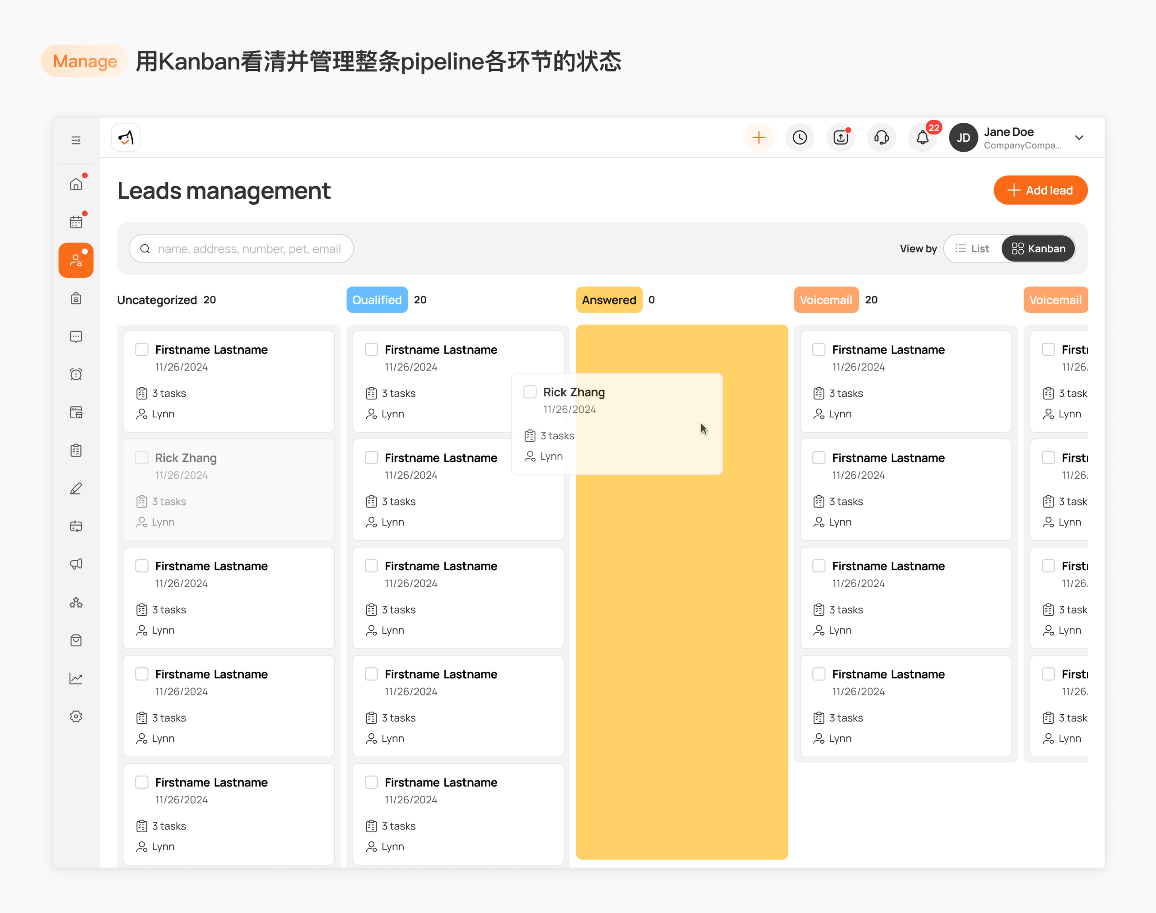Click the Answered column yellow tag

[x=609, y=300]
